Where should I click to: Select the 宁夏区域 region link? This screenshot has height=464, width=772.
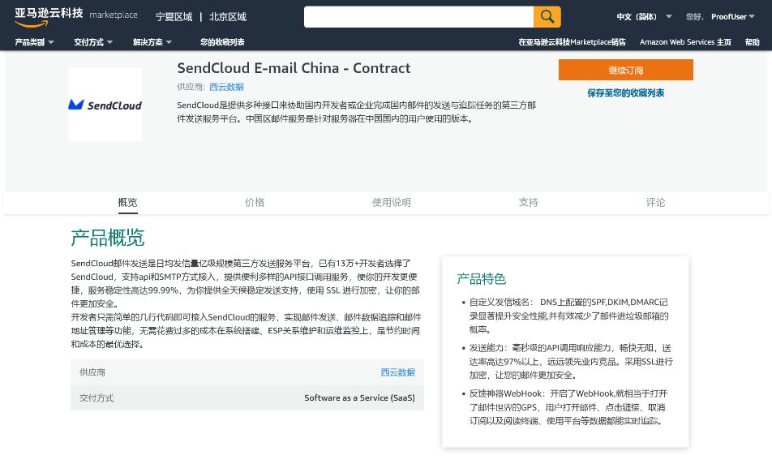(174, 17)
